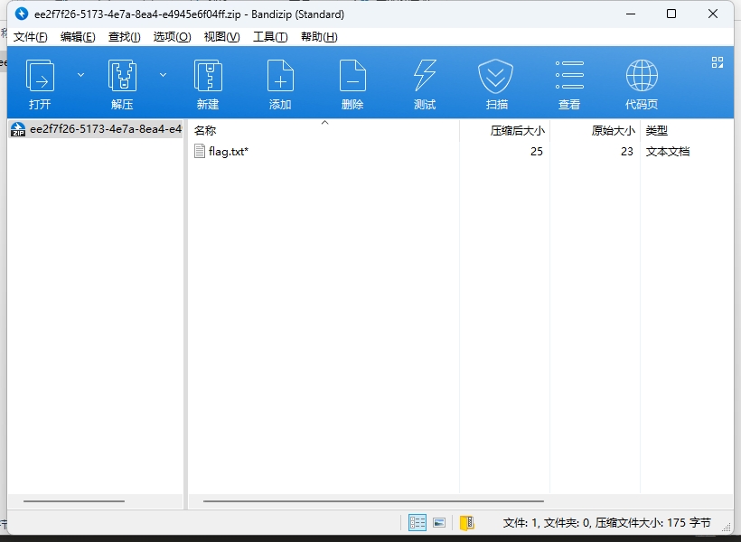Click original size value 23
Screen dimensions: 741x542
pyautogui.click(x=627, y=151)
